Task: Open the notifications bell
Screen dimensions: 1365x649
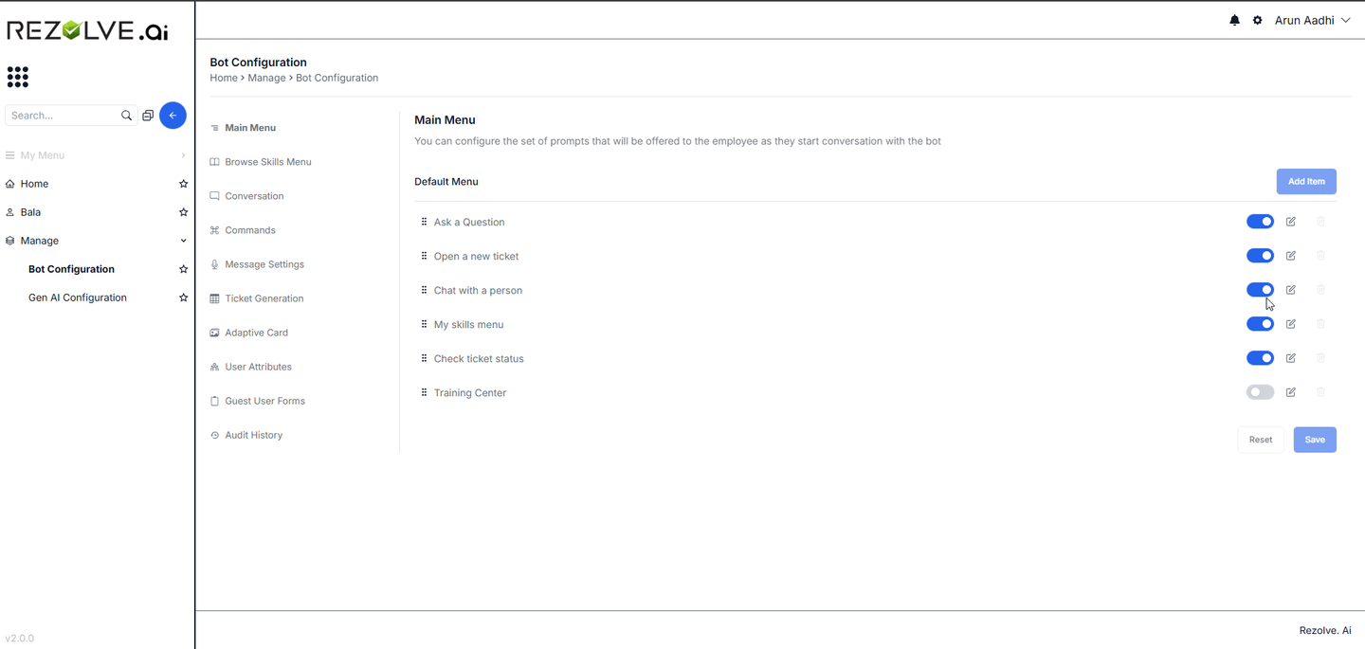Action: [1234, 20]
